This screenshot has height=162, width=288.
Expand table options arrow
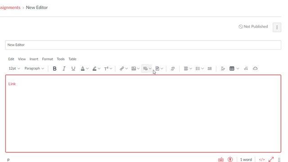238,68
